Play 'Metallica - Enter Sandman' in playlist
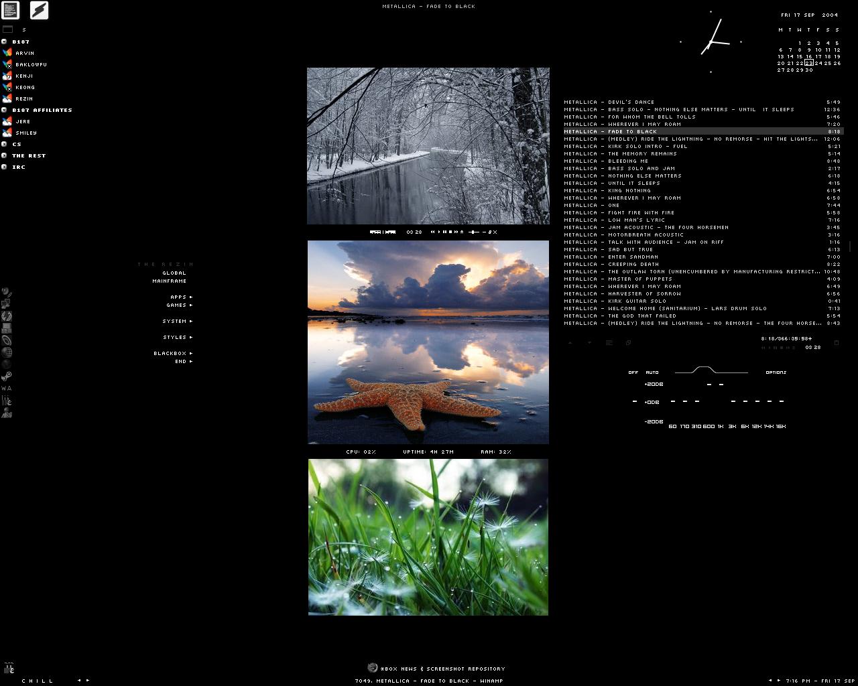This screenshot has width=858, height=686. click(702, 257)
